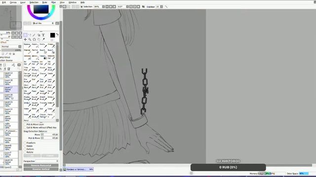Select the Rotate transform option
Viewport: 316px width, 177px height.
pos(25,152)
